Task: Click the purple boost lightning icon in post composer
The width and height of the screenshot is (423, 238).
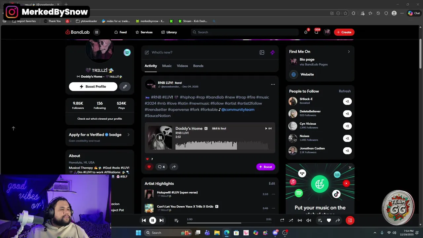Action: (272, 53)
